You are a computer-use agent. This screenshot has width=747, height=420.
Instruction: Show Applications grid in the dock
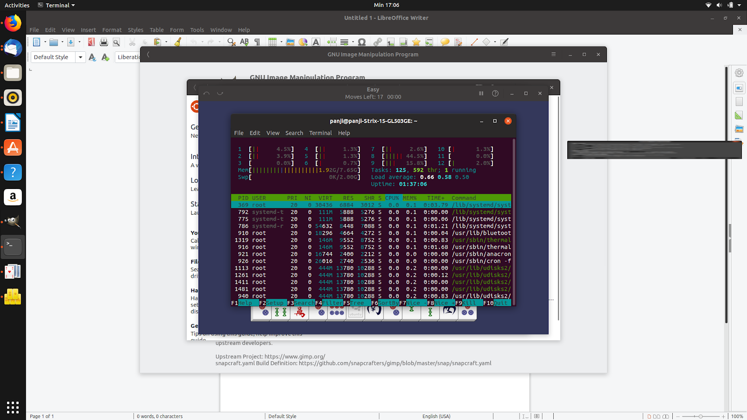(13, 407)
